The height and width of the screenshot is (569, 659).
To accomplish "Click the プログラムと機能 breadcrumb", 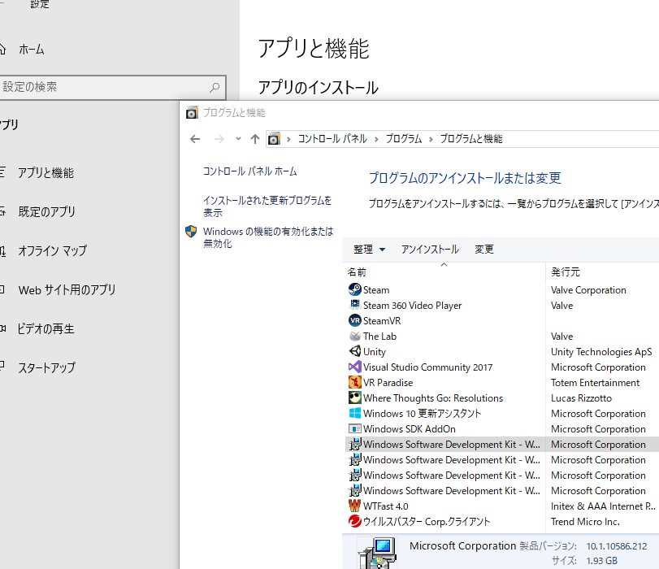I will click(x=471, y=139).
